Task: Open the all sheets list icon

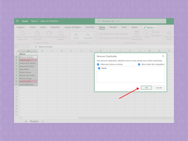Action: [26, 121]
